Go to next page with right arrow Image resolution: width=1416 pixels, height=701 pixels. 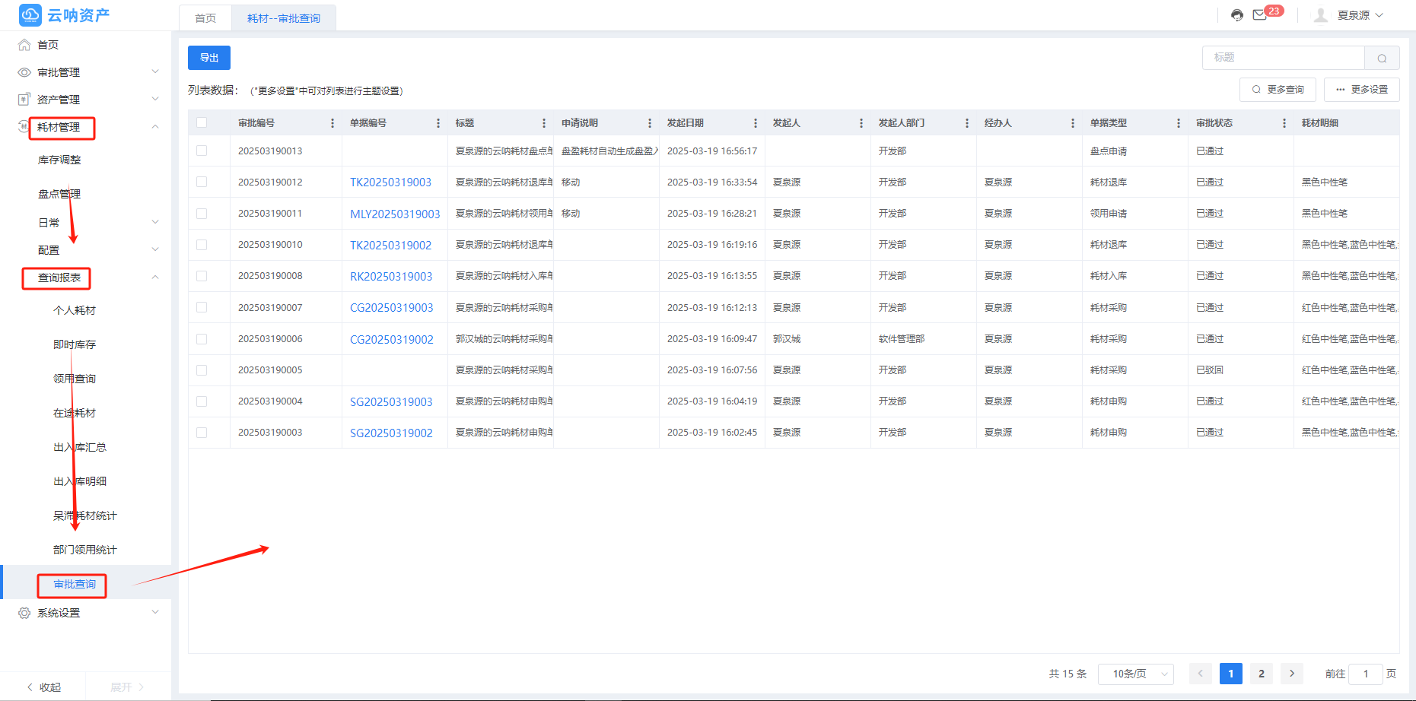[1292, 674]
